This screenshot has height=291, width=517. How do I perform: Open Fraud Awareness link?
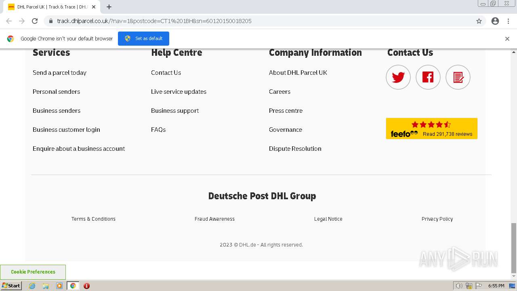[x=214, y=219]
